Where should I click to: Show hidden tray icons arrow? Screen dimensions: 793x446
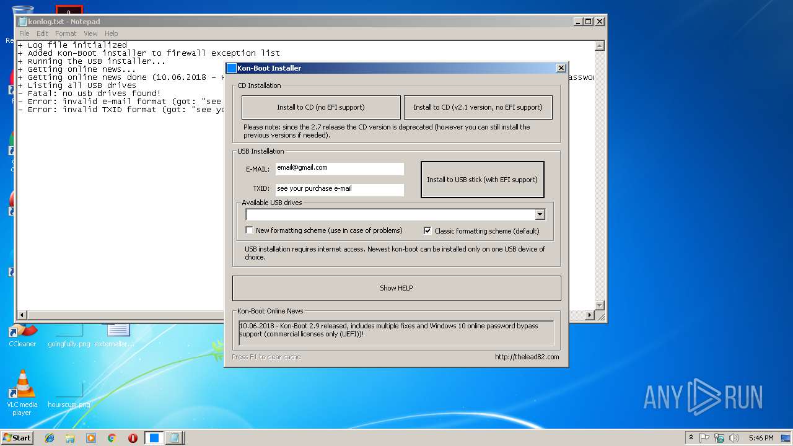pos(691,437)
